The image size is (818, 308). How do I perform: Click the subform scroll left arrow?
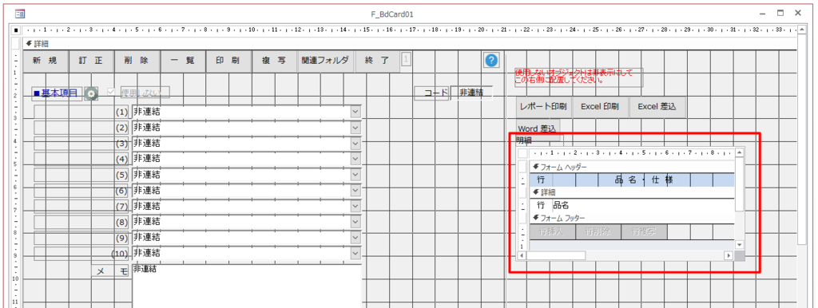521,255
